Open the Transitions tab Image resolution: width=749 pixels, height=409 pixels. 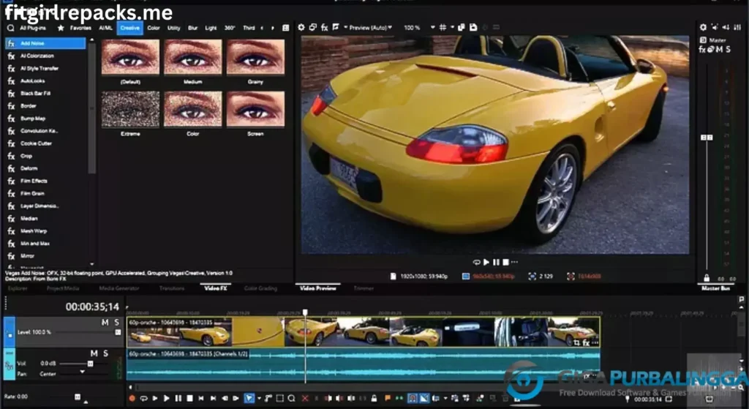pyautogui.click(x=171, y=288)
